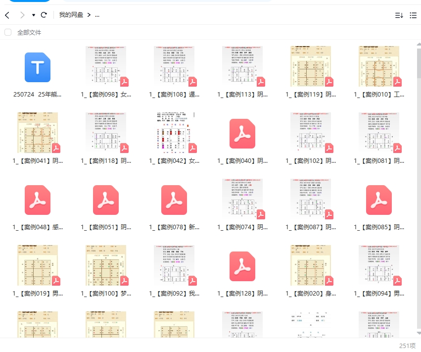Click the back navigation arrow
Viewport: 421px width, 352px height.
click(x=7, y=15)
